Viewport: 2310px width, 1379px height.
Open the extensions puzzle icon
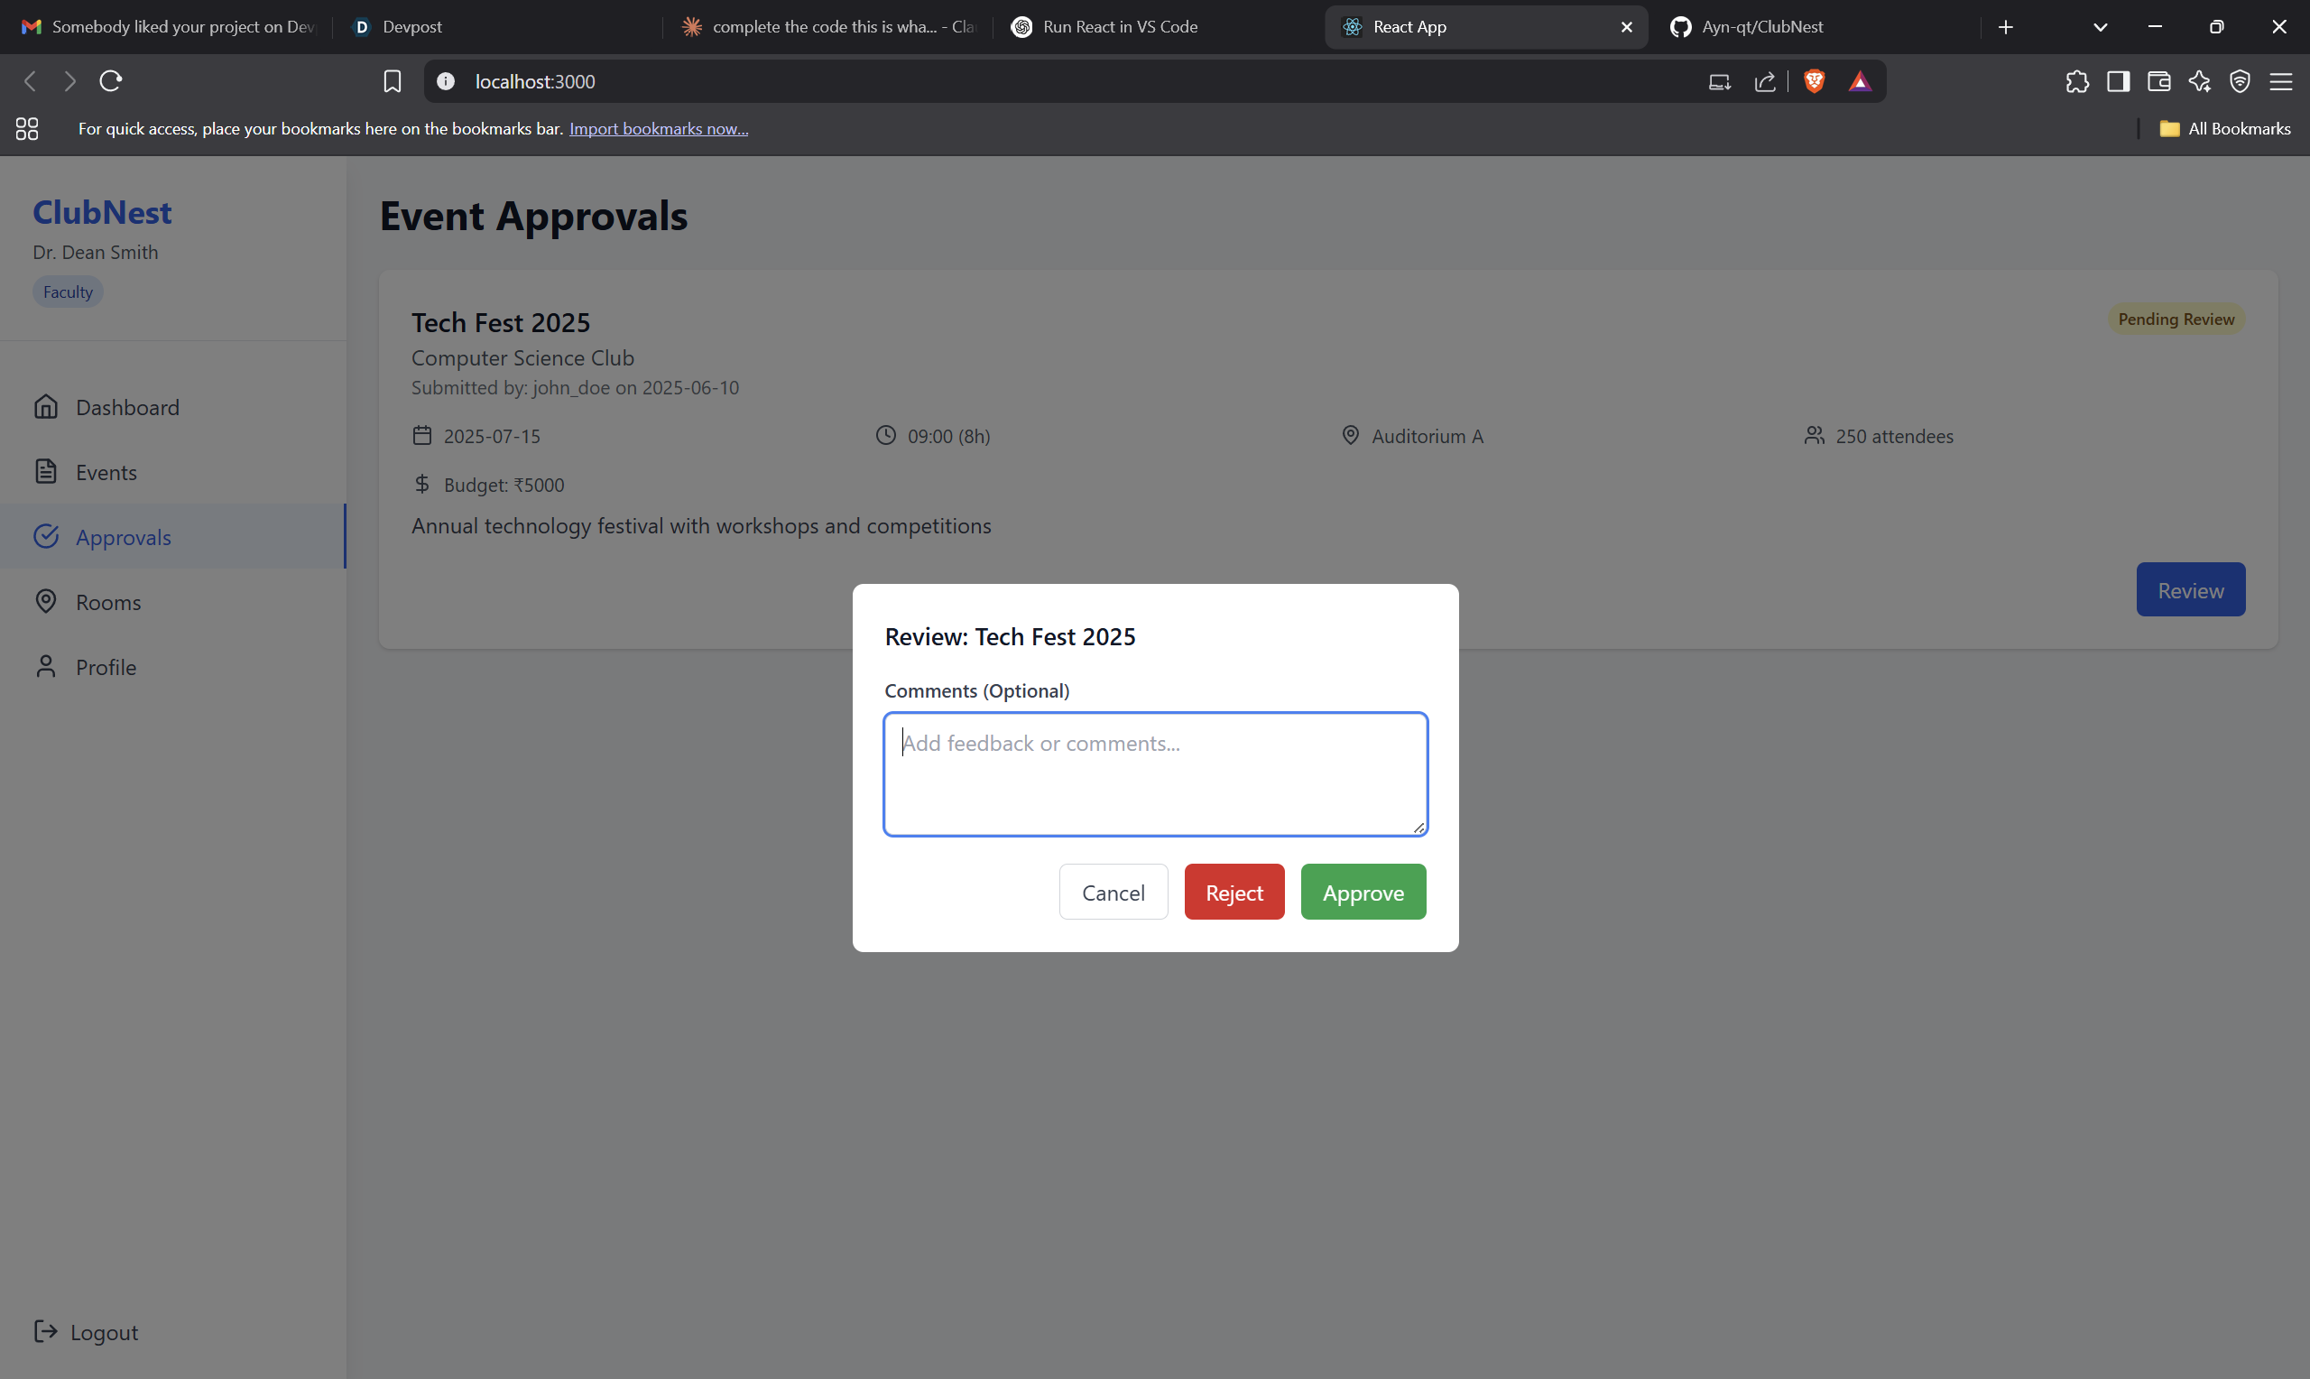[x=2077, y=81]
